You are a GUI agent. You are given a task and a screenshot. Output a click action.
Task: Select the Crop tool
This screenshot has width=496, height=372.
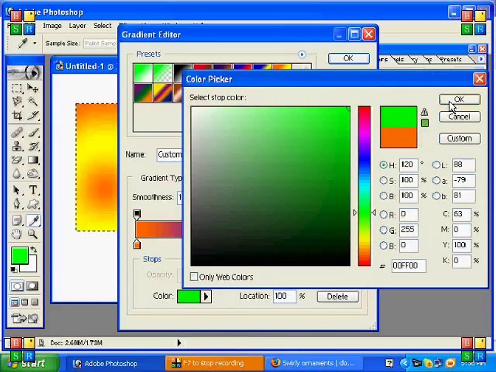point(17,115)
